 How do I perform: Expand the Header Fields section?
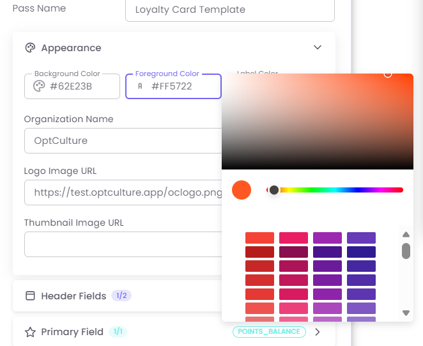click(x=73, y=296)
